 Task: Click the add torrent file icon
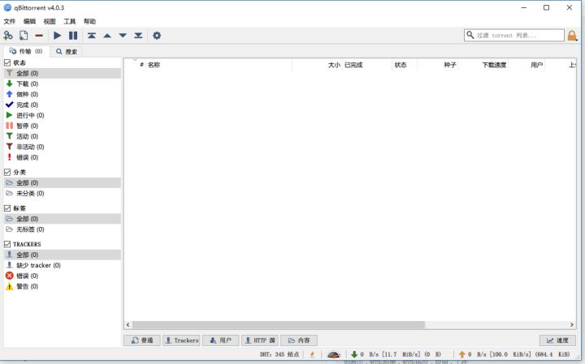pos(24,36)
